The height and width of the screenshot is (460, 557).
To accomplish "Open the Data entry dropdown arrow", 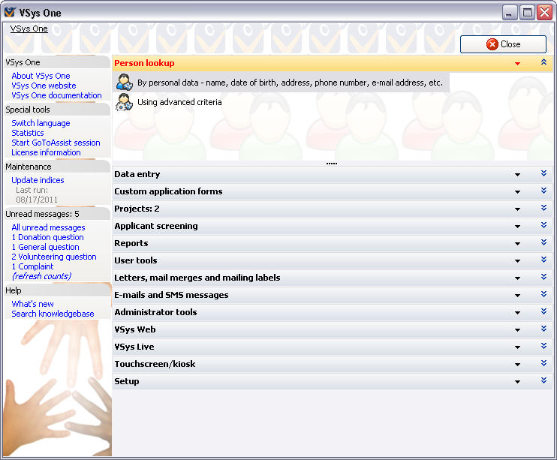I will tap(517, 175).
